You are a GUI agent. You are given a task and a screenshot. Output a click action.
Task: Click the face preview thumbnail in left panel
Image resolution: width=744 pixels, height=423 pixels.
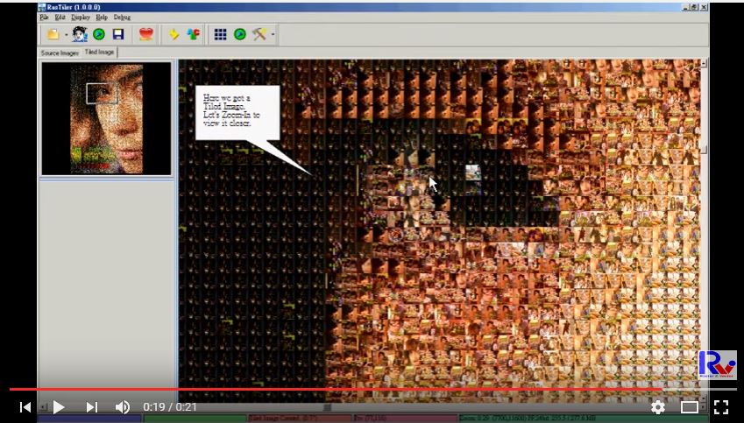coord(106,118)
